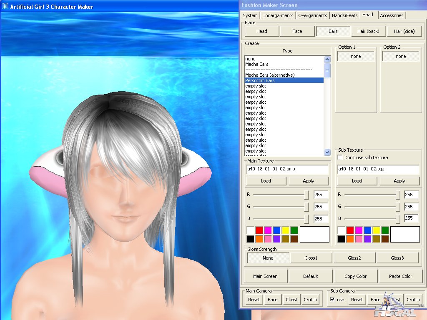Click the Option 1 'none' button
427x320 pixels.
(356, 56)
